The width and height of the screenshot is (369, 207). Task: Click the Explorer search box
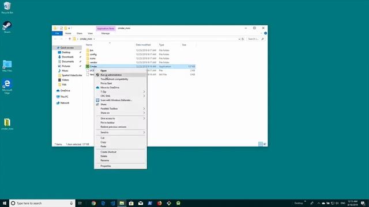(x=255, y=39)
